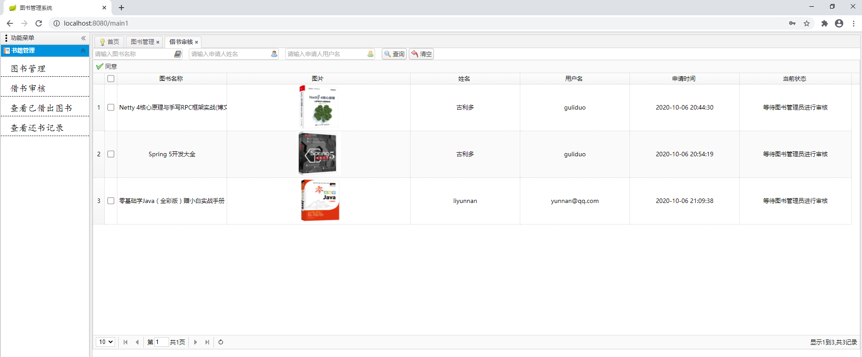The image size is (862, 357).
Task: Collapse the 功能菜单 sidebar panel
Action: click(83, 38)
